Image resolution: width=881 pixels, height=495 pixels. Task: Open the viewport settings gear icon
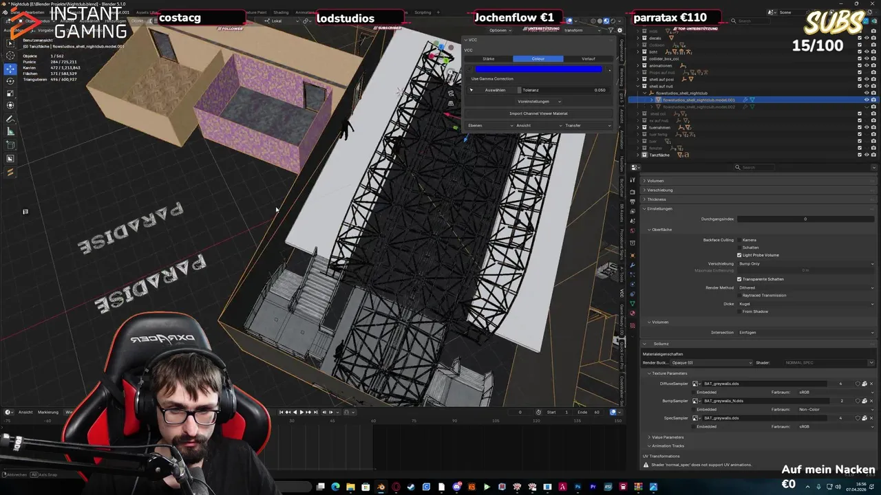click(619, 30)
